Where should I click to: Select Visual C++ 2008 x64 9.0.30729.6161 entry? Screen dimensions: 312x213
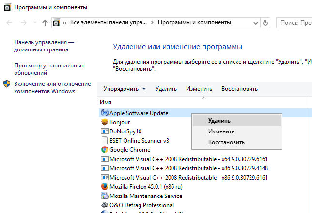point(188,159)
